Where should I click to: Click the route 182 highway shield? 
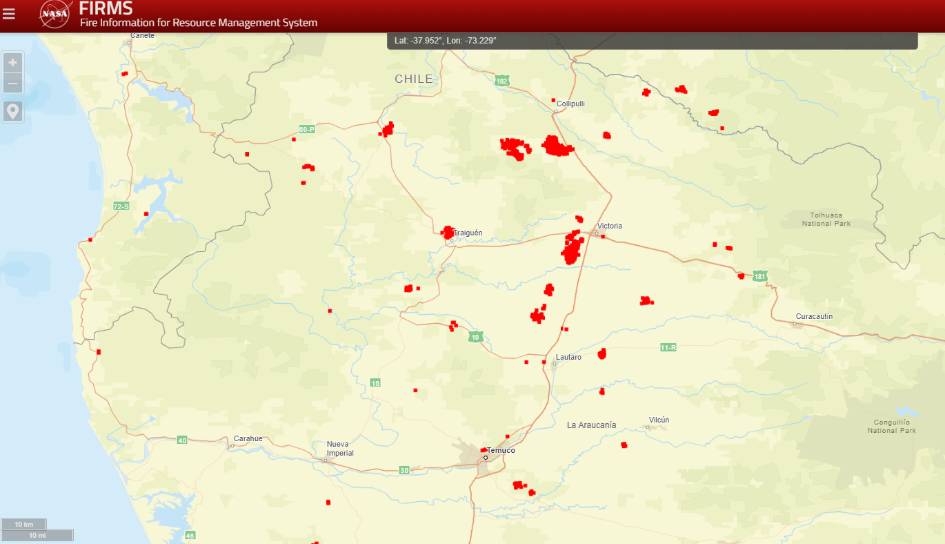pos(501,81)
